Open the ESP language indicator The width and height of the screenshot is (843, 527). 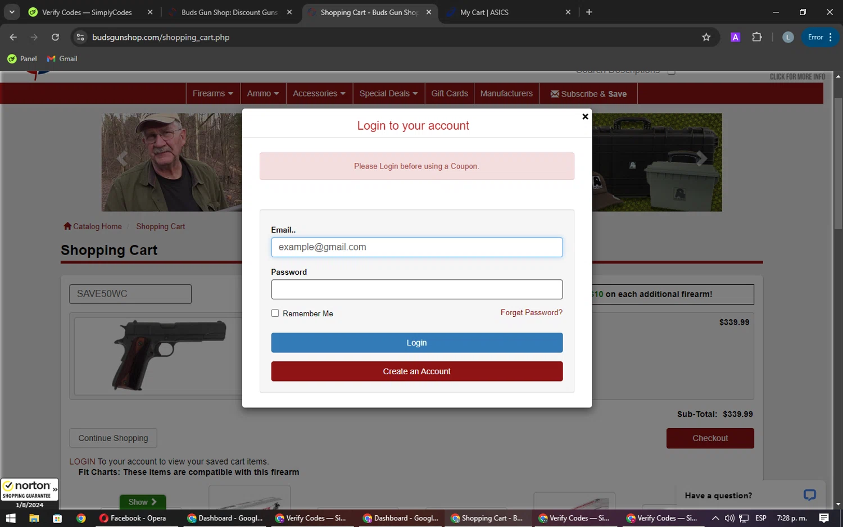pyautogui.click(x=761, y=518)
